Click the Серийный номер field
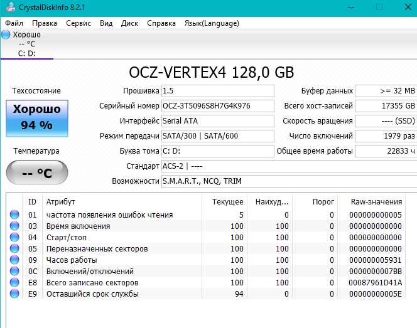The height and width of the screenshot is (328, 417). coord(218,106)
